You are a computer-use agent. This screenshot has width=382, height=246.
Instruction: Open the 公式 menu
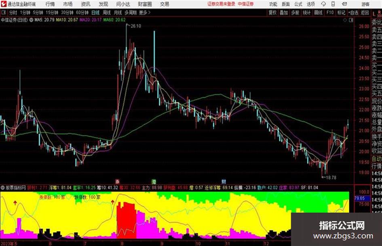pos(298,4)
